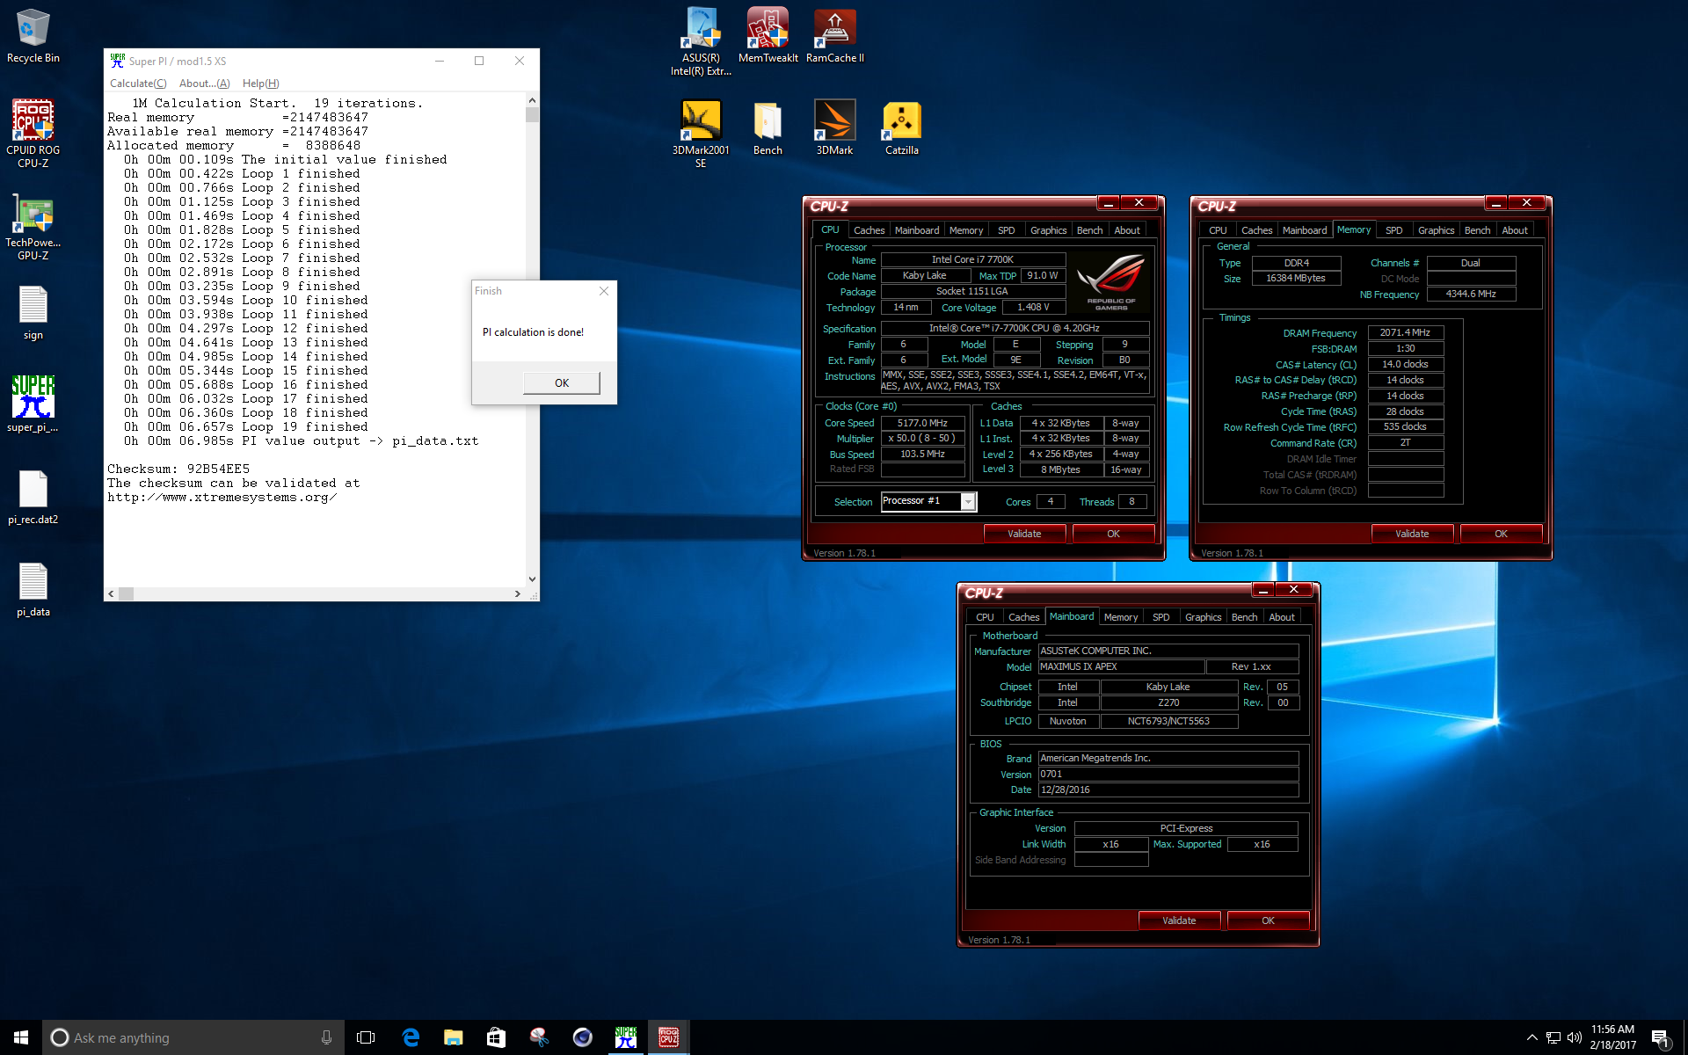Close the Finish dialog with X

click(x=604, y=291)
